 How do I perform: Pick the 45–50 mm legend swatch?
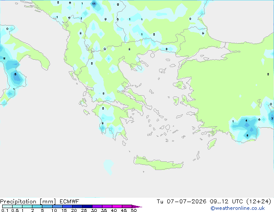127,206
